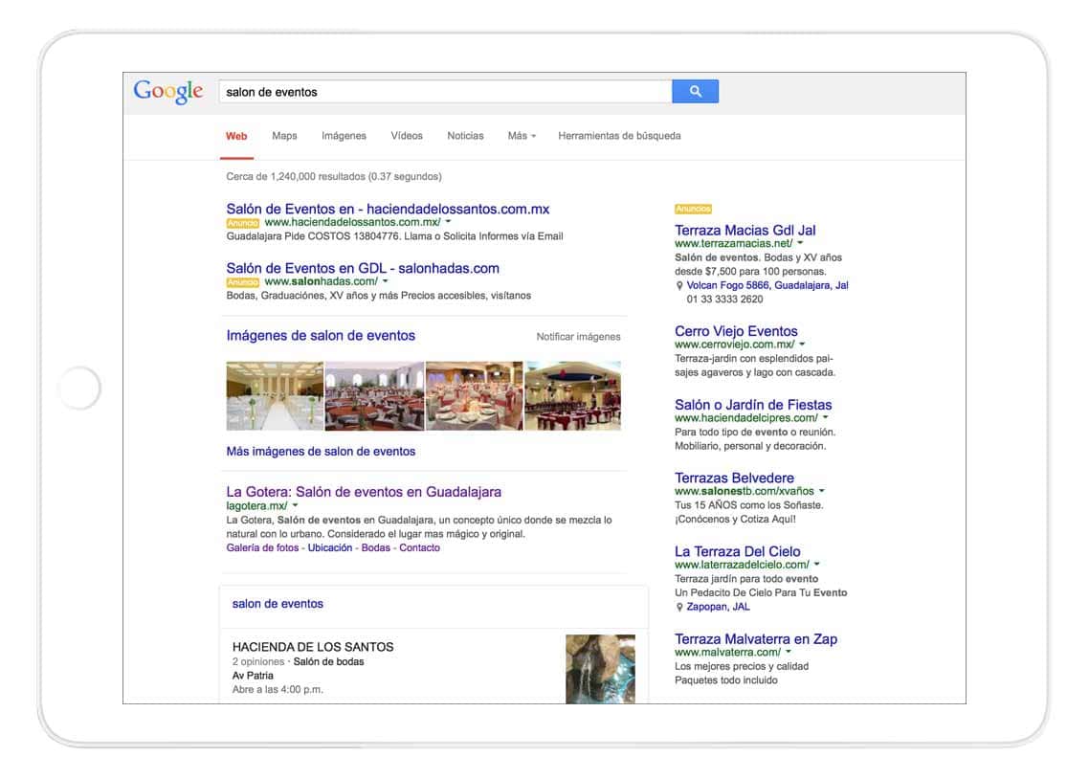Open the white aisle hall image thumbnail
Screen dimensions: 1089x779
tap(275, 396)
